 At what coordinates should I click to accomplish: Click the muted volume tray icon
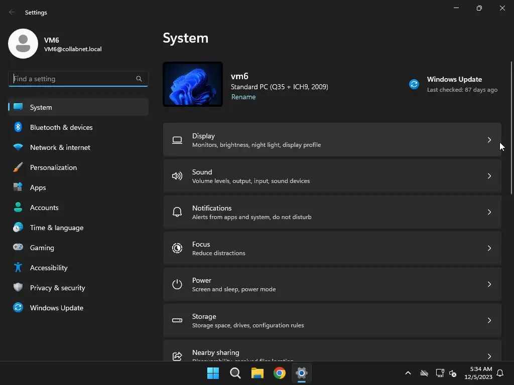click(x=453, y=373)
